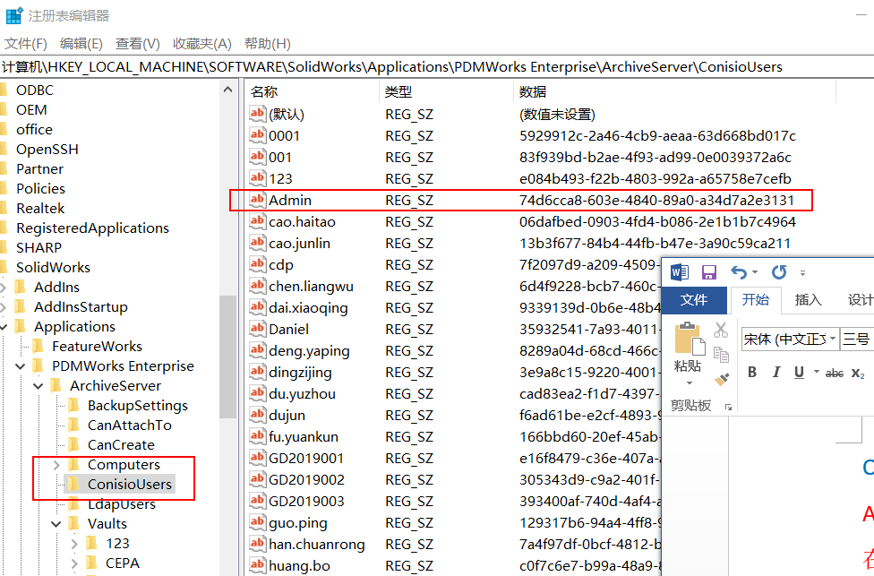Image resolution: width=874 pixels, height=576 pixels.
Task: Expand the Vaults registry key
Action: point(56,523)
